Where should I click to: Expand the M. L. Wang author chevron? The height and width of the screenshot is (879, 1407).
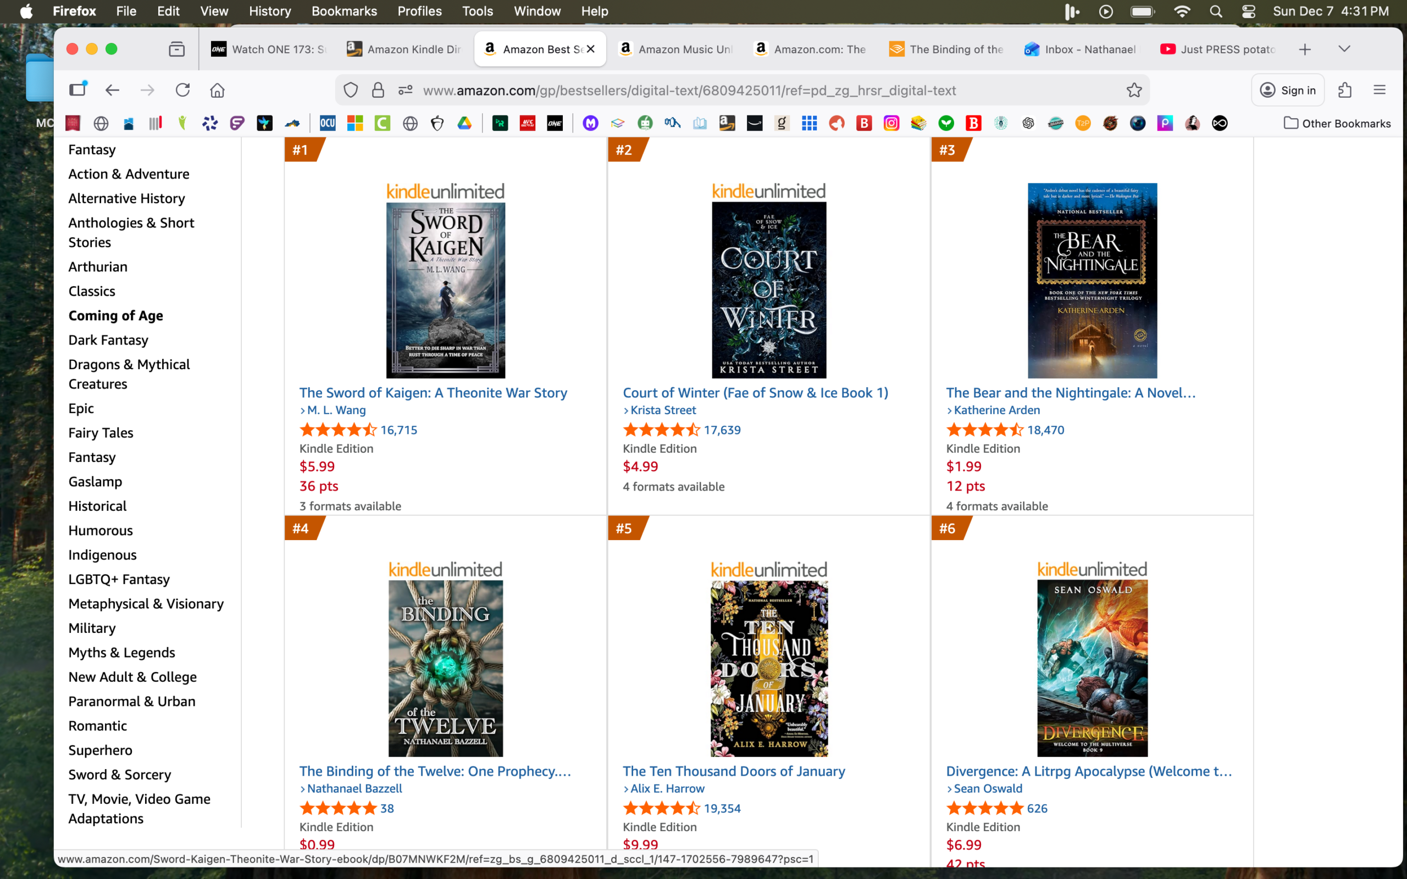pos(303,410)
